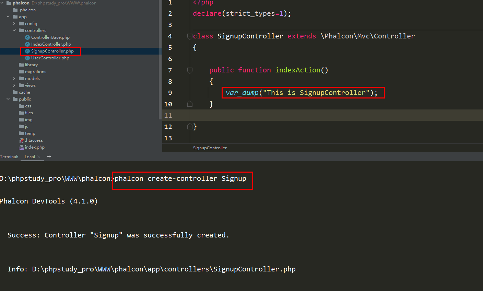Viewport: 483px width, 291px height.
Task: Open IndexController.php in the tree
Action: (51, 44)
